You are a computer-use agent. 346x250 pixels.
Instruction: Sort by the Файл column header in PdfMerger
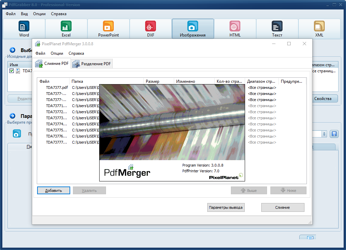pos(53,81)
